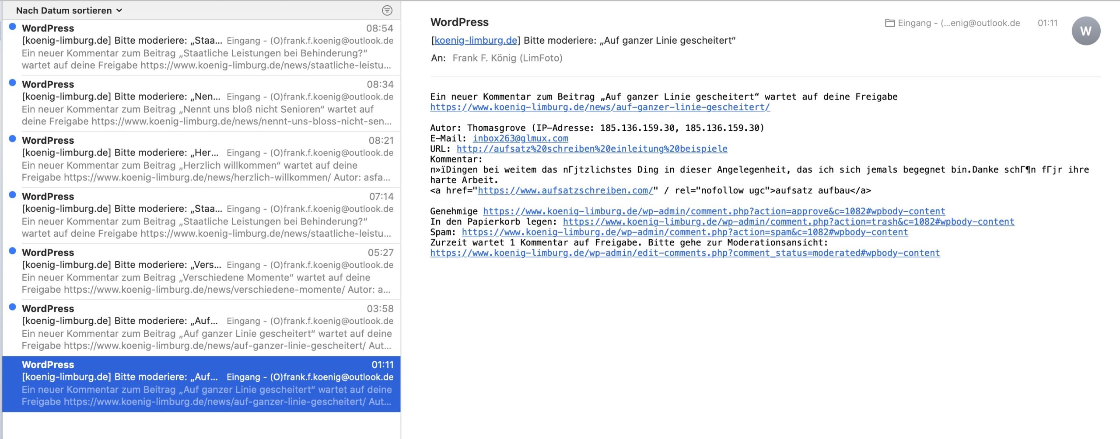Click recipient 'Frank F. König (LimFoto)'
Screen dimensions: 1120x439
[x=507, y=58]
